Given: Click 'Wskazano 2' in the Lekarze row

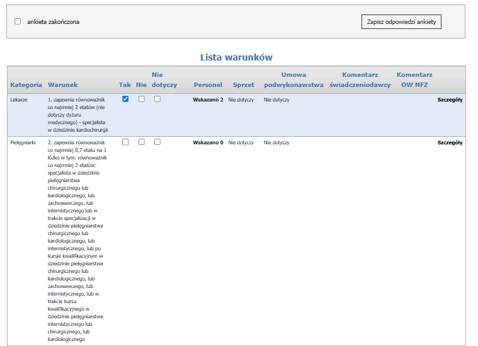Looking at the screenshot, I should [208, 100].
